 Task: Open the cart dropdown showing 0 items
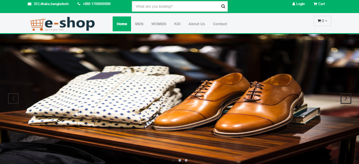(323, 21)
